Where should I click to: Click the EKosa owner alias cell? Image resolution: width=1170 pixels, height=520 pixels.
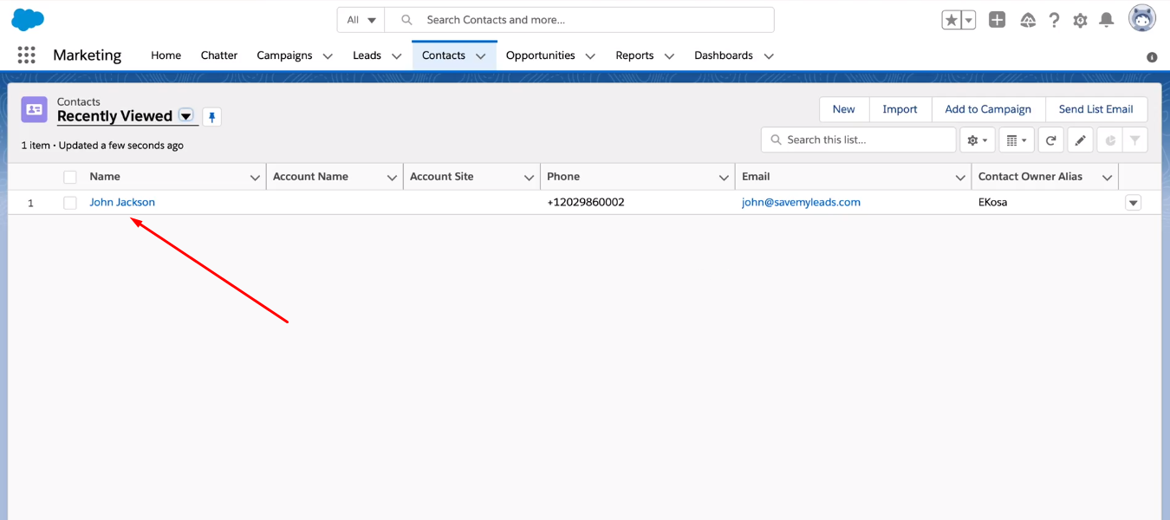pos(993,203)
